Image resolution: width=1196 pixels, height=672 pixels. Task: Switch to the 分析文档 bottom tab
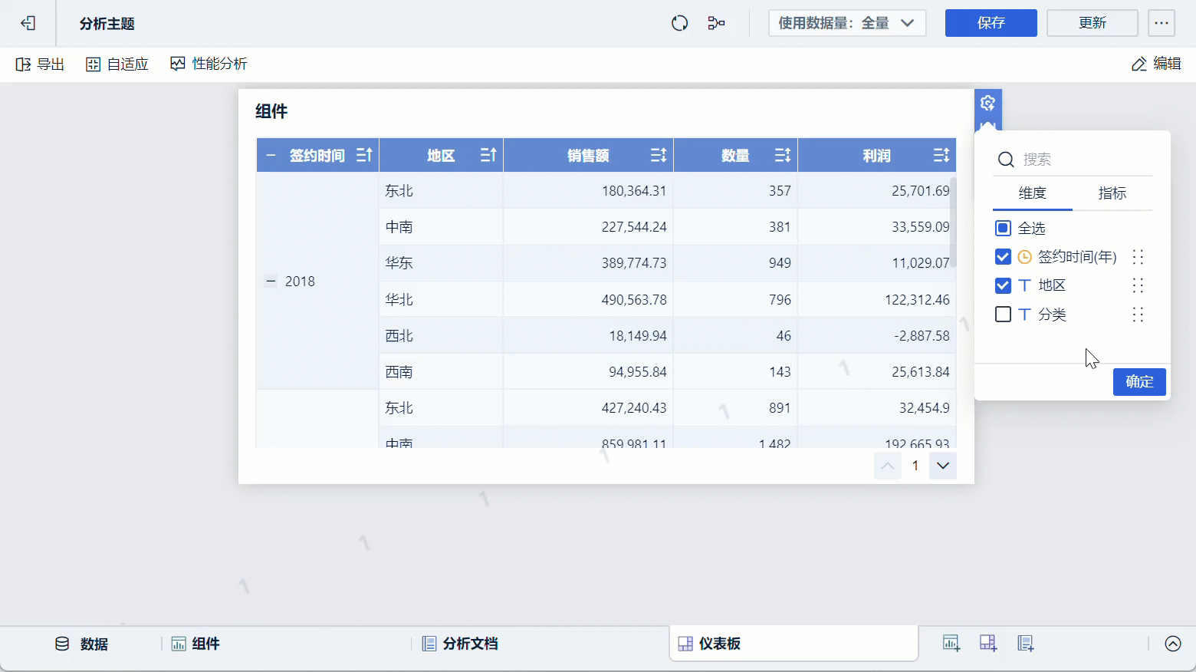click(460, 644)
